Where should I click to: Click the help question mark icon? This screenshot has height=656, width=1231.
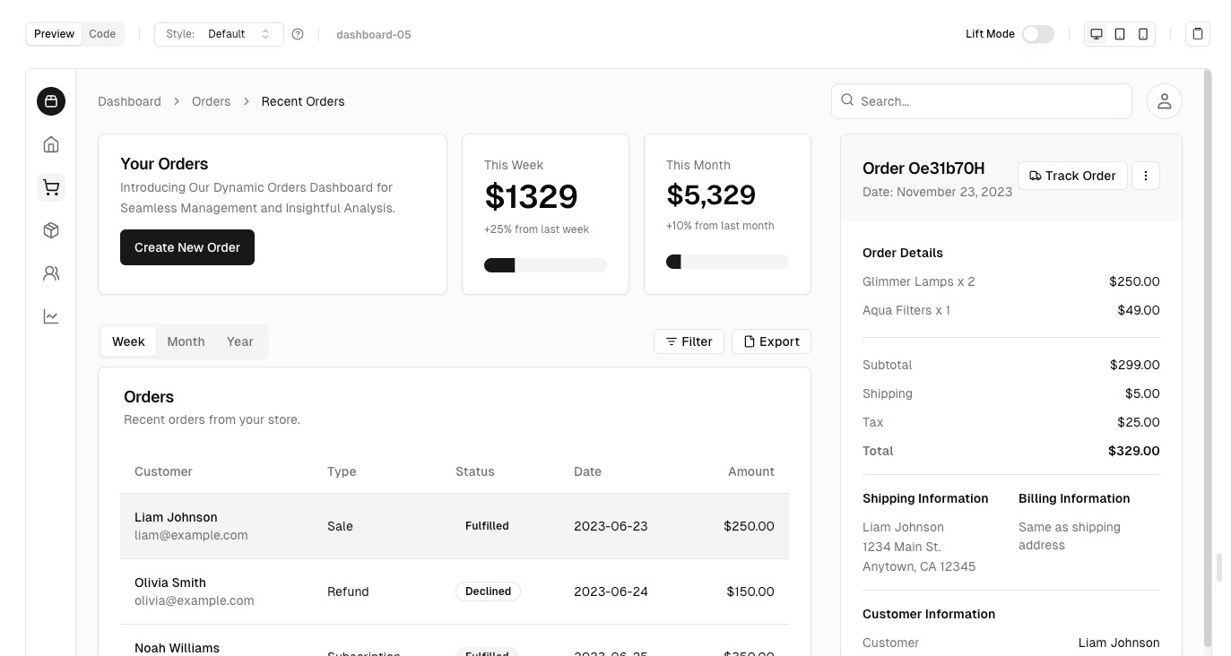click(298, 34)
